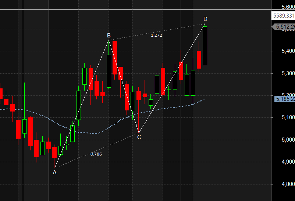This screenshot has height=201, width=295.
Task: Click the 4,900 price axis label
Action: [x=288, y=162]
